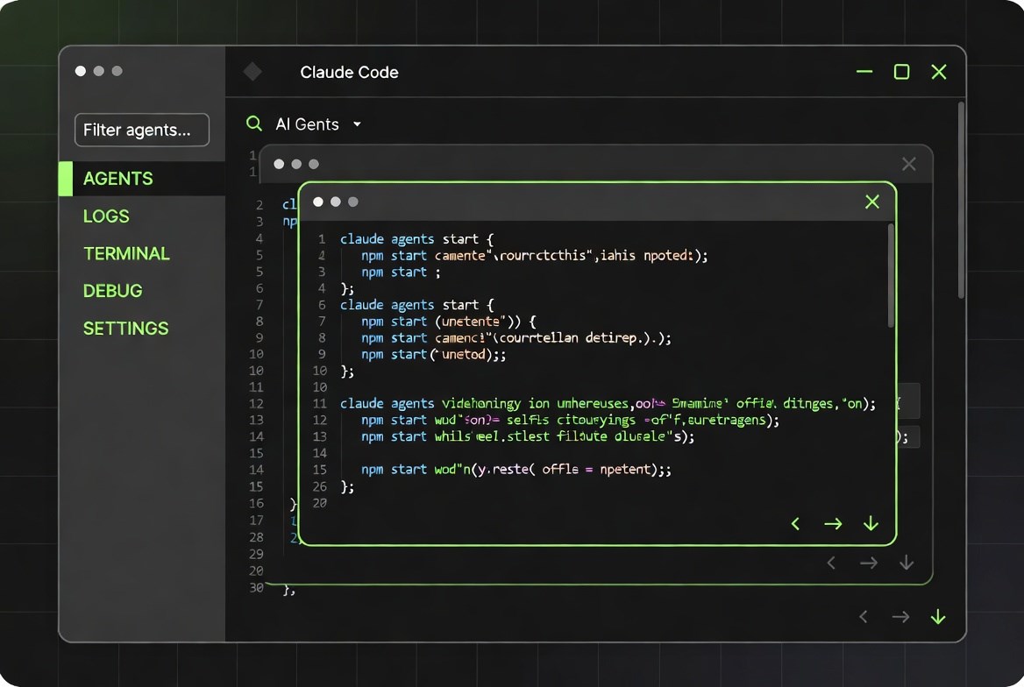The height and width of the screenshot is (687, 1024).
Task: Maximize the Claude Code window
Action: coord(902,71)
